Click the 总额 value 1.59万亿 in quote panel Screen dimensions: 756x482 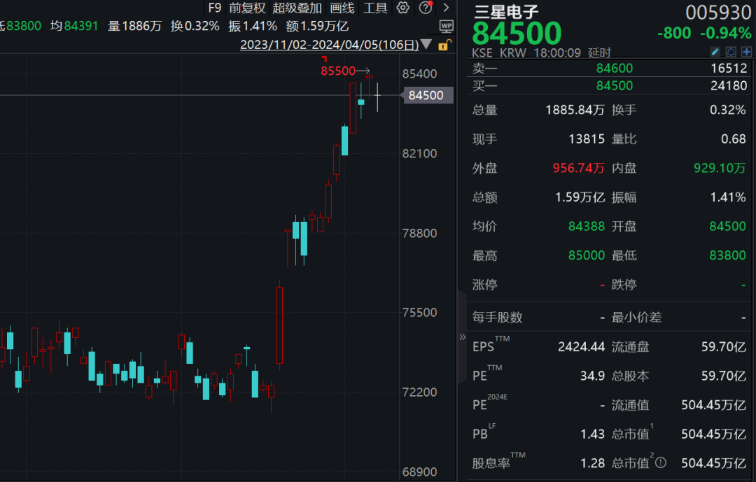tap(580, 197)
